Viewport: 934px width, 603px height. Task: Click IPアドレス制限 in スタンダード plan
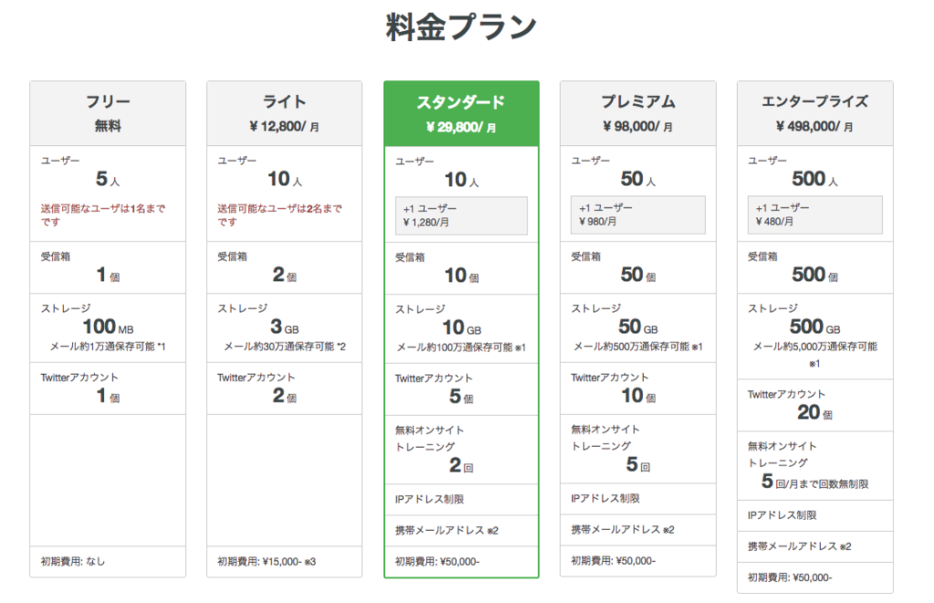430,499
